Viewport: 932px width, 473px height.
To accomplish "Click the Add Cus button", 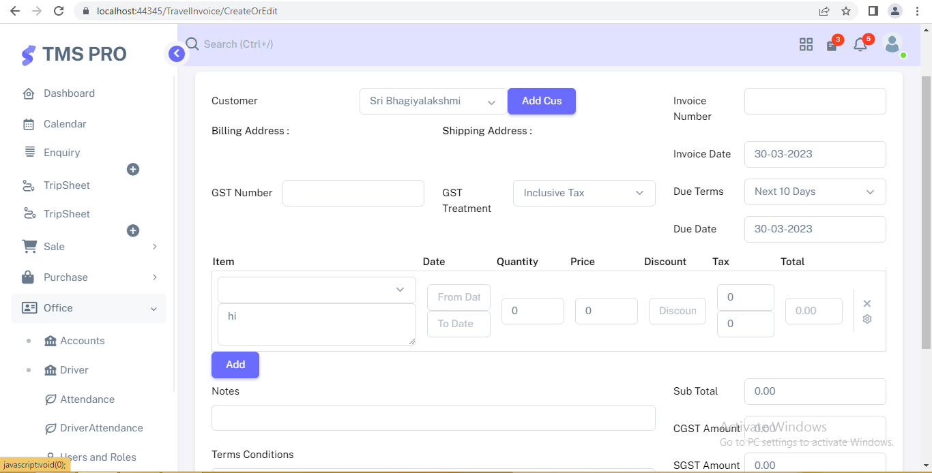I will (542, 101).
